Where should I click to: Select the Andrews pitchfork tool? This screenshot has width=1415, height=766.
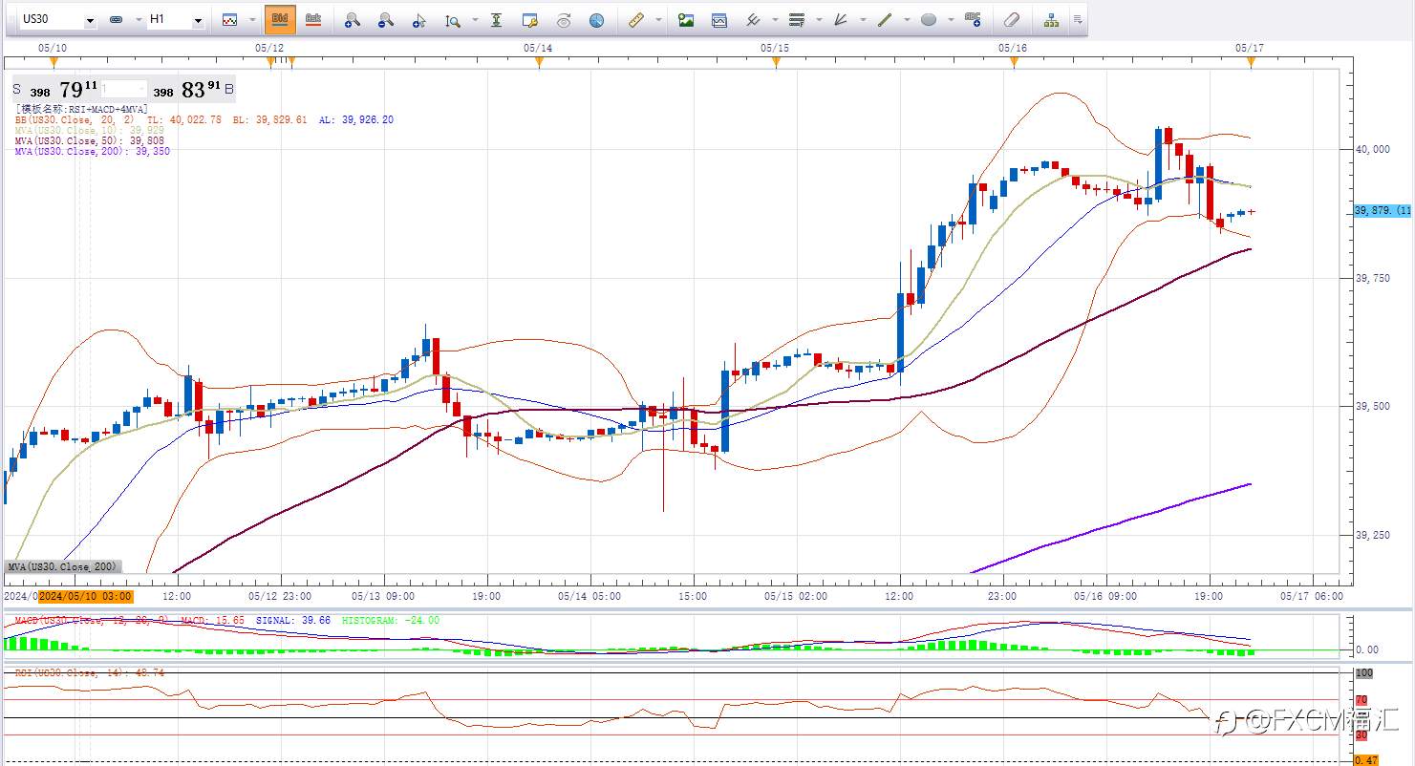pyautogui.click(x=752, y=19)
